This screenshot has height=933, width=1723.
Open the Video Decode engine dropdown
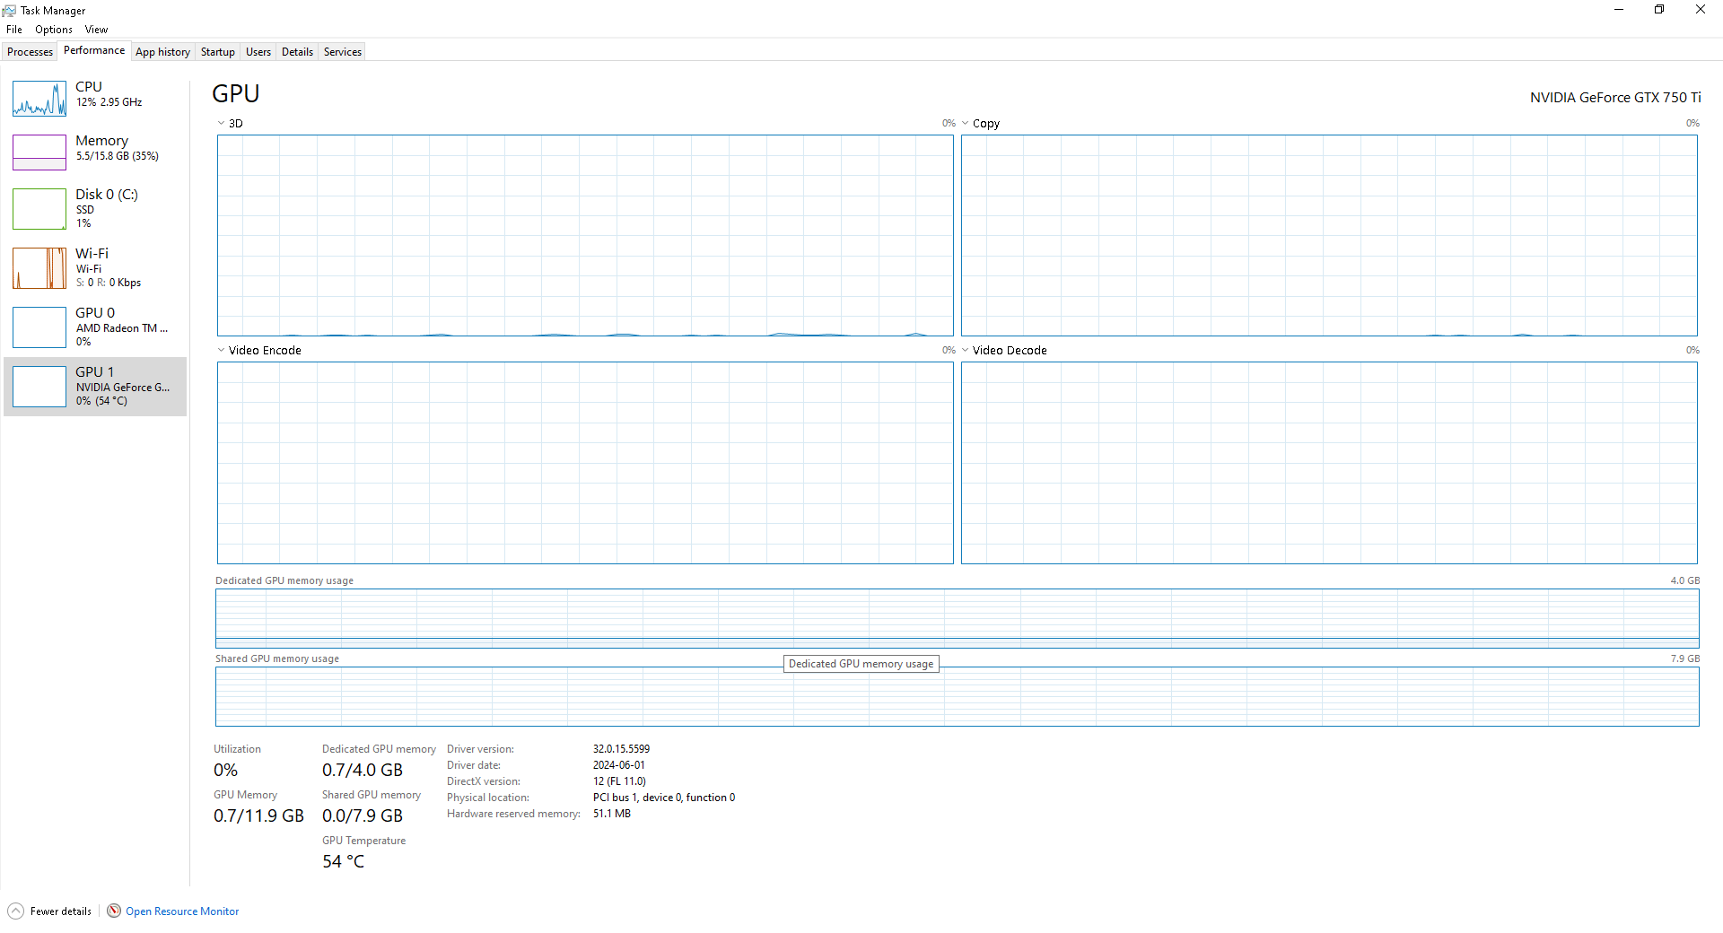coord(966,351)
